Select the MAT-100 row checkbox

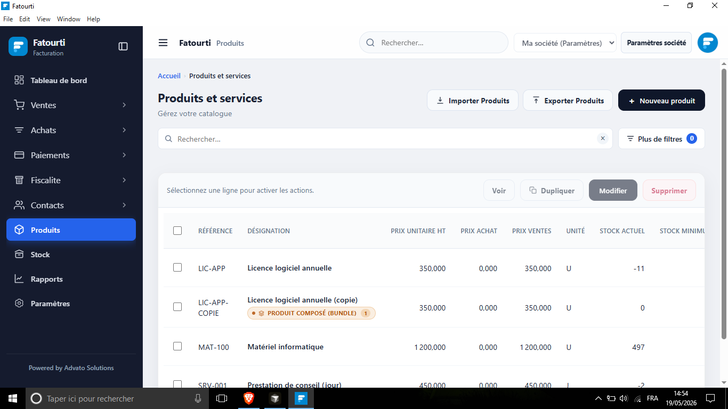tap(177, 346)
